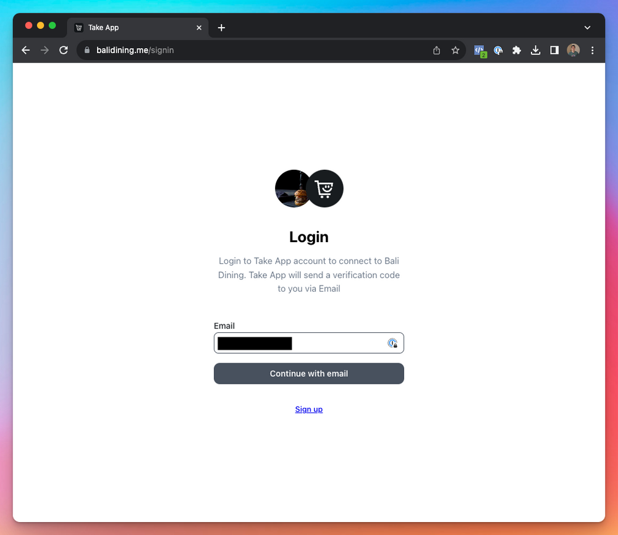Open Chrome's three-dot menu

click(x=592, y=50)
